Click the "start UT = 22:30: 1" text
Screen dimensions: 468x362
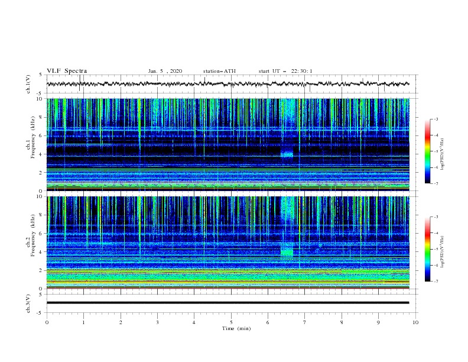point(285,71)
